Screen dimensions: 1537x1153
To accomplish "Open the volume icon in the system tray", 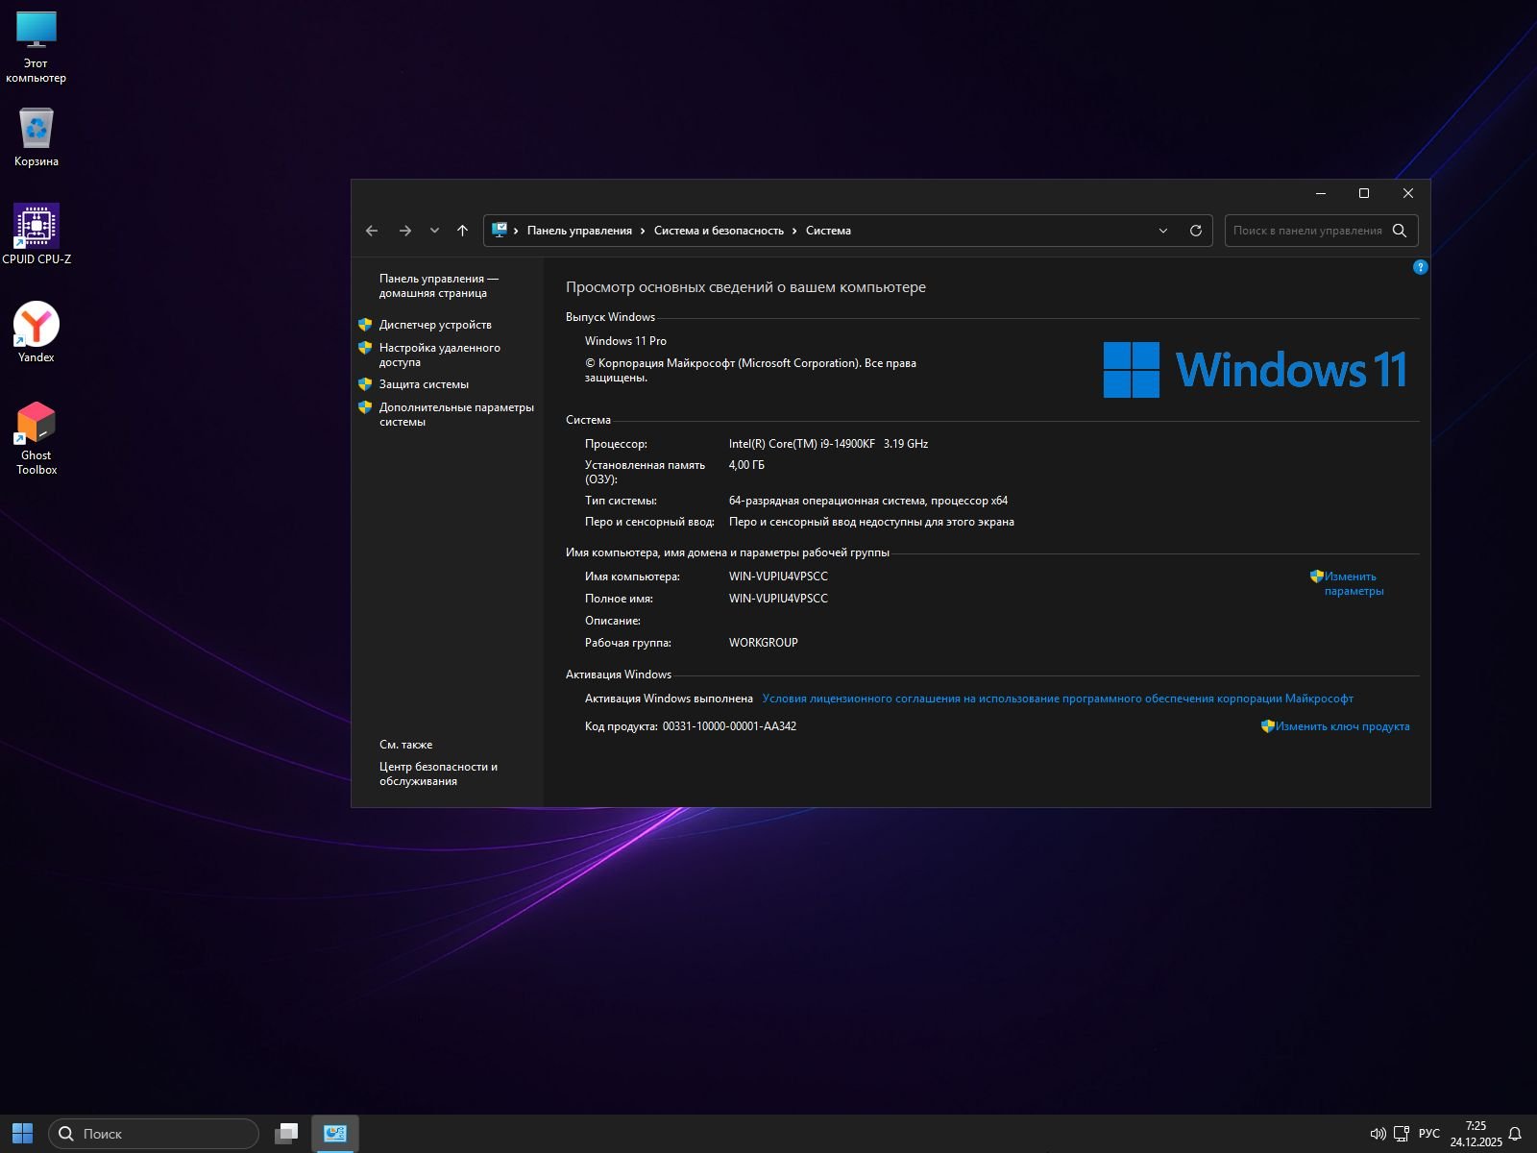I will [x=1378, y=1134].
